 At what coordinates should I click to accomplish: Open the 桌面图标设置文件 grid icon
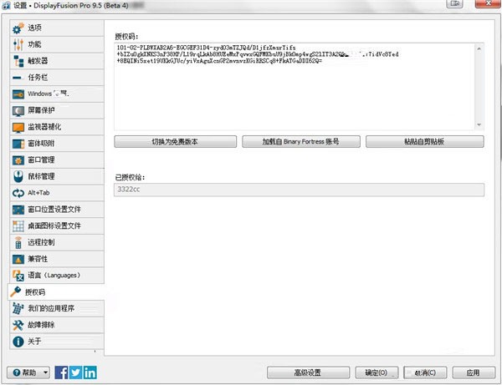click(18, 225)
